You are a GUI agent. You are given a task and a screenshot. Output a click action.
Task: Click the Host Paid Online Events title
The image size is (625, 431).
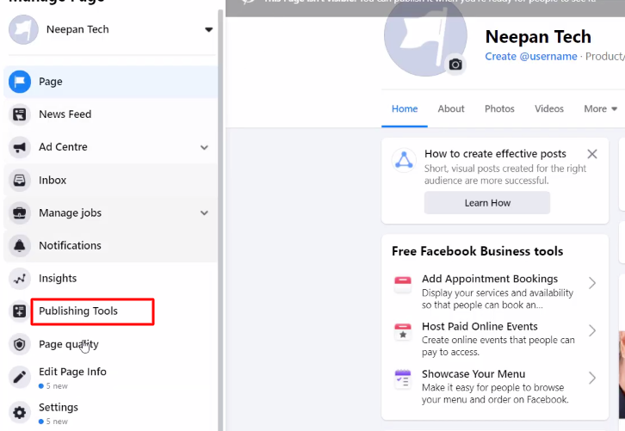tap(480, 327)
